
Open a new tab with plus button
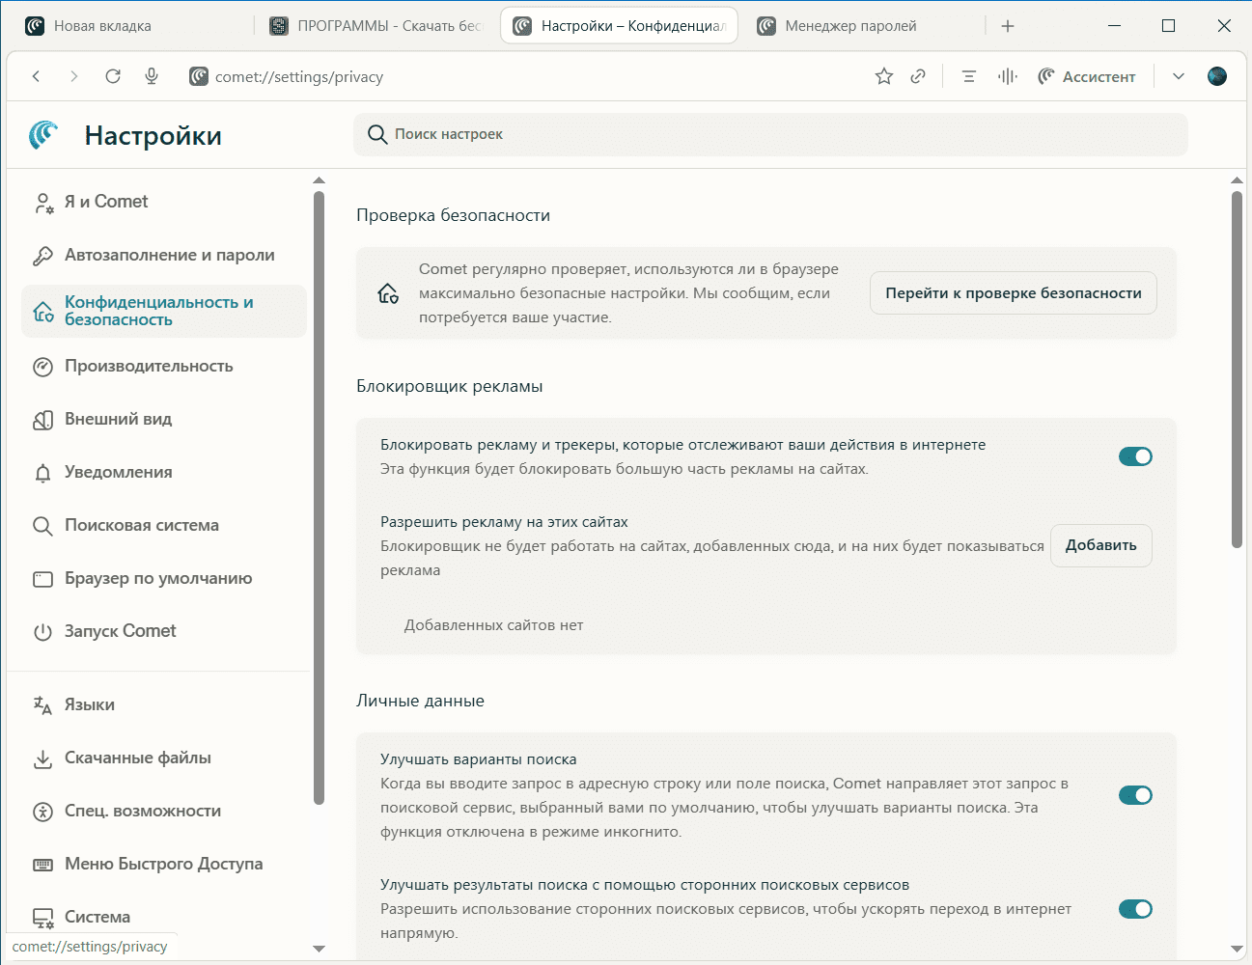(1008, 26)
